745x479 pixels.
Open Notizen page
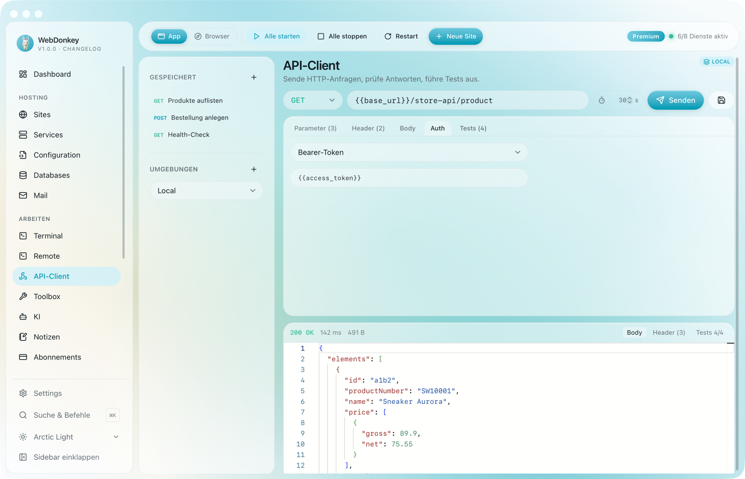coord(67,337)
